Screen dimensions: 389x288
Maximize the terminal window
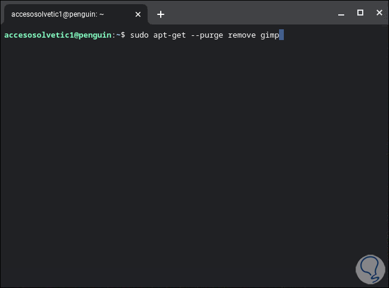click(360, 13)
